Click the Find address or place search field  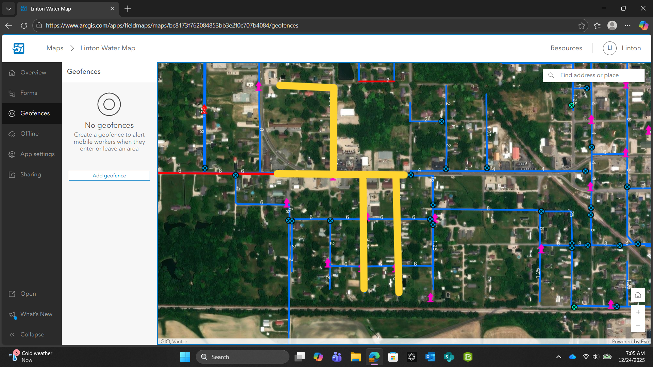(x=593, y=75)
